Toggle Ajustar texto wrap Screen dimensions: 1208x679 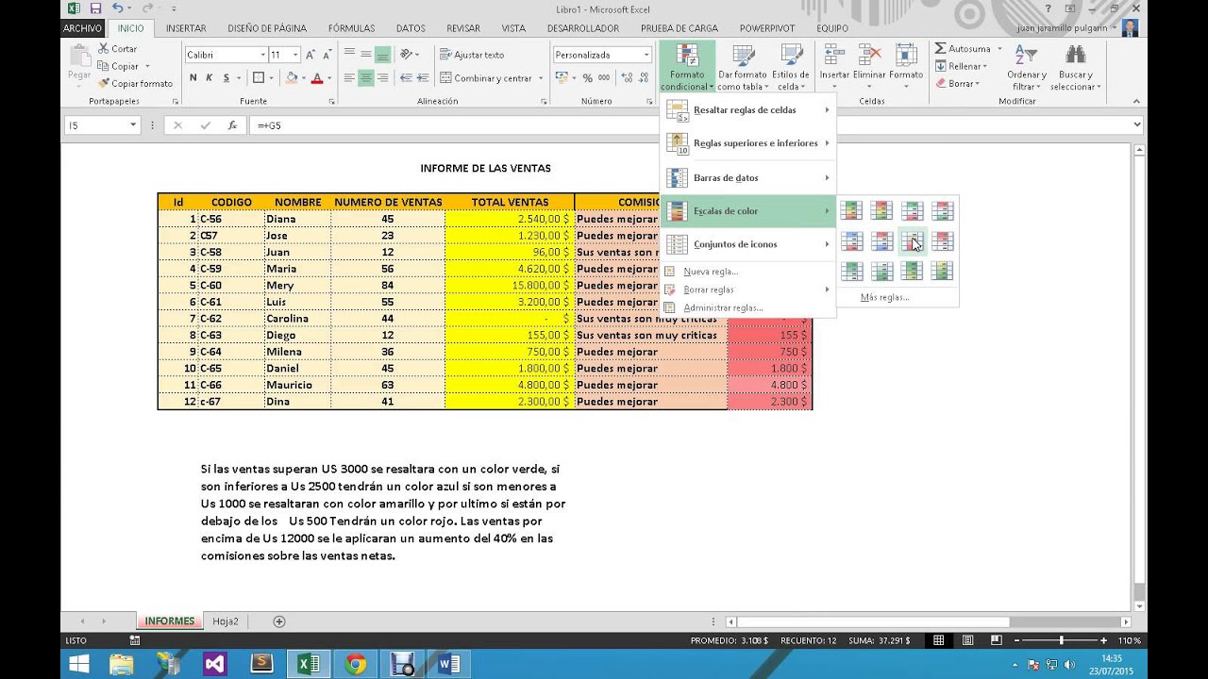[473, 55]
